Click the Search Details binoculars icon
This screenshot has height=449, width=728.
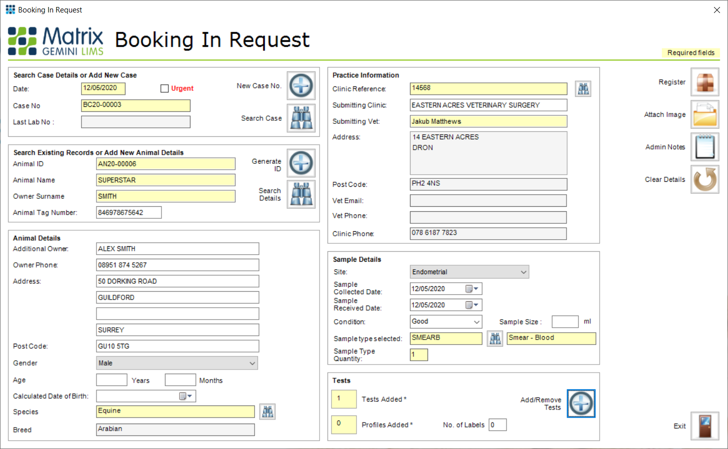pyautogui.click(x=301, y=194)
